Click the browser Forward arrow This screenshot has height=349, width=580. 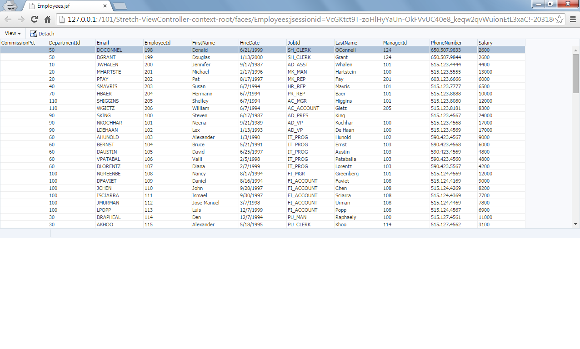[x=21, y=19]
